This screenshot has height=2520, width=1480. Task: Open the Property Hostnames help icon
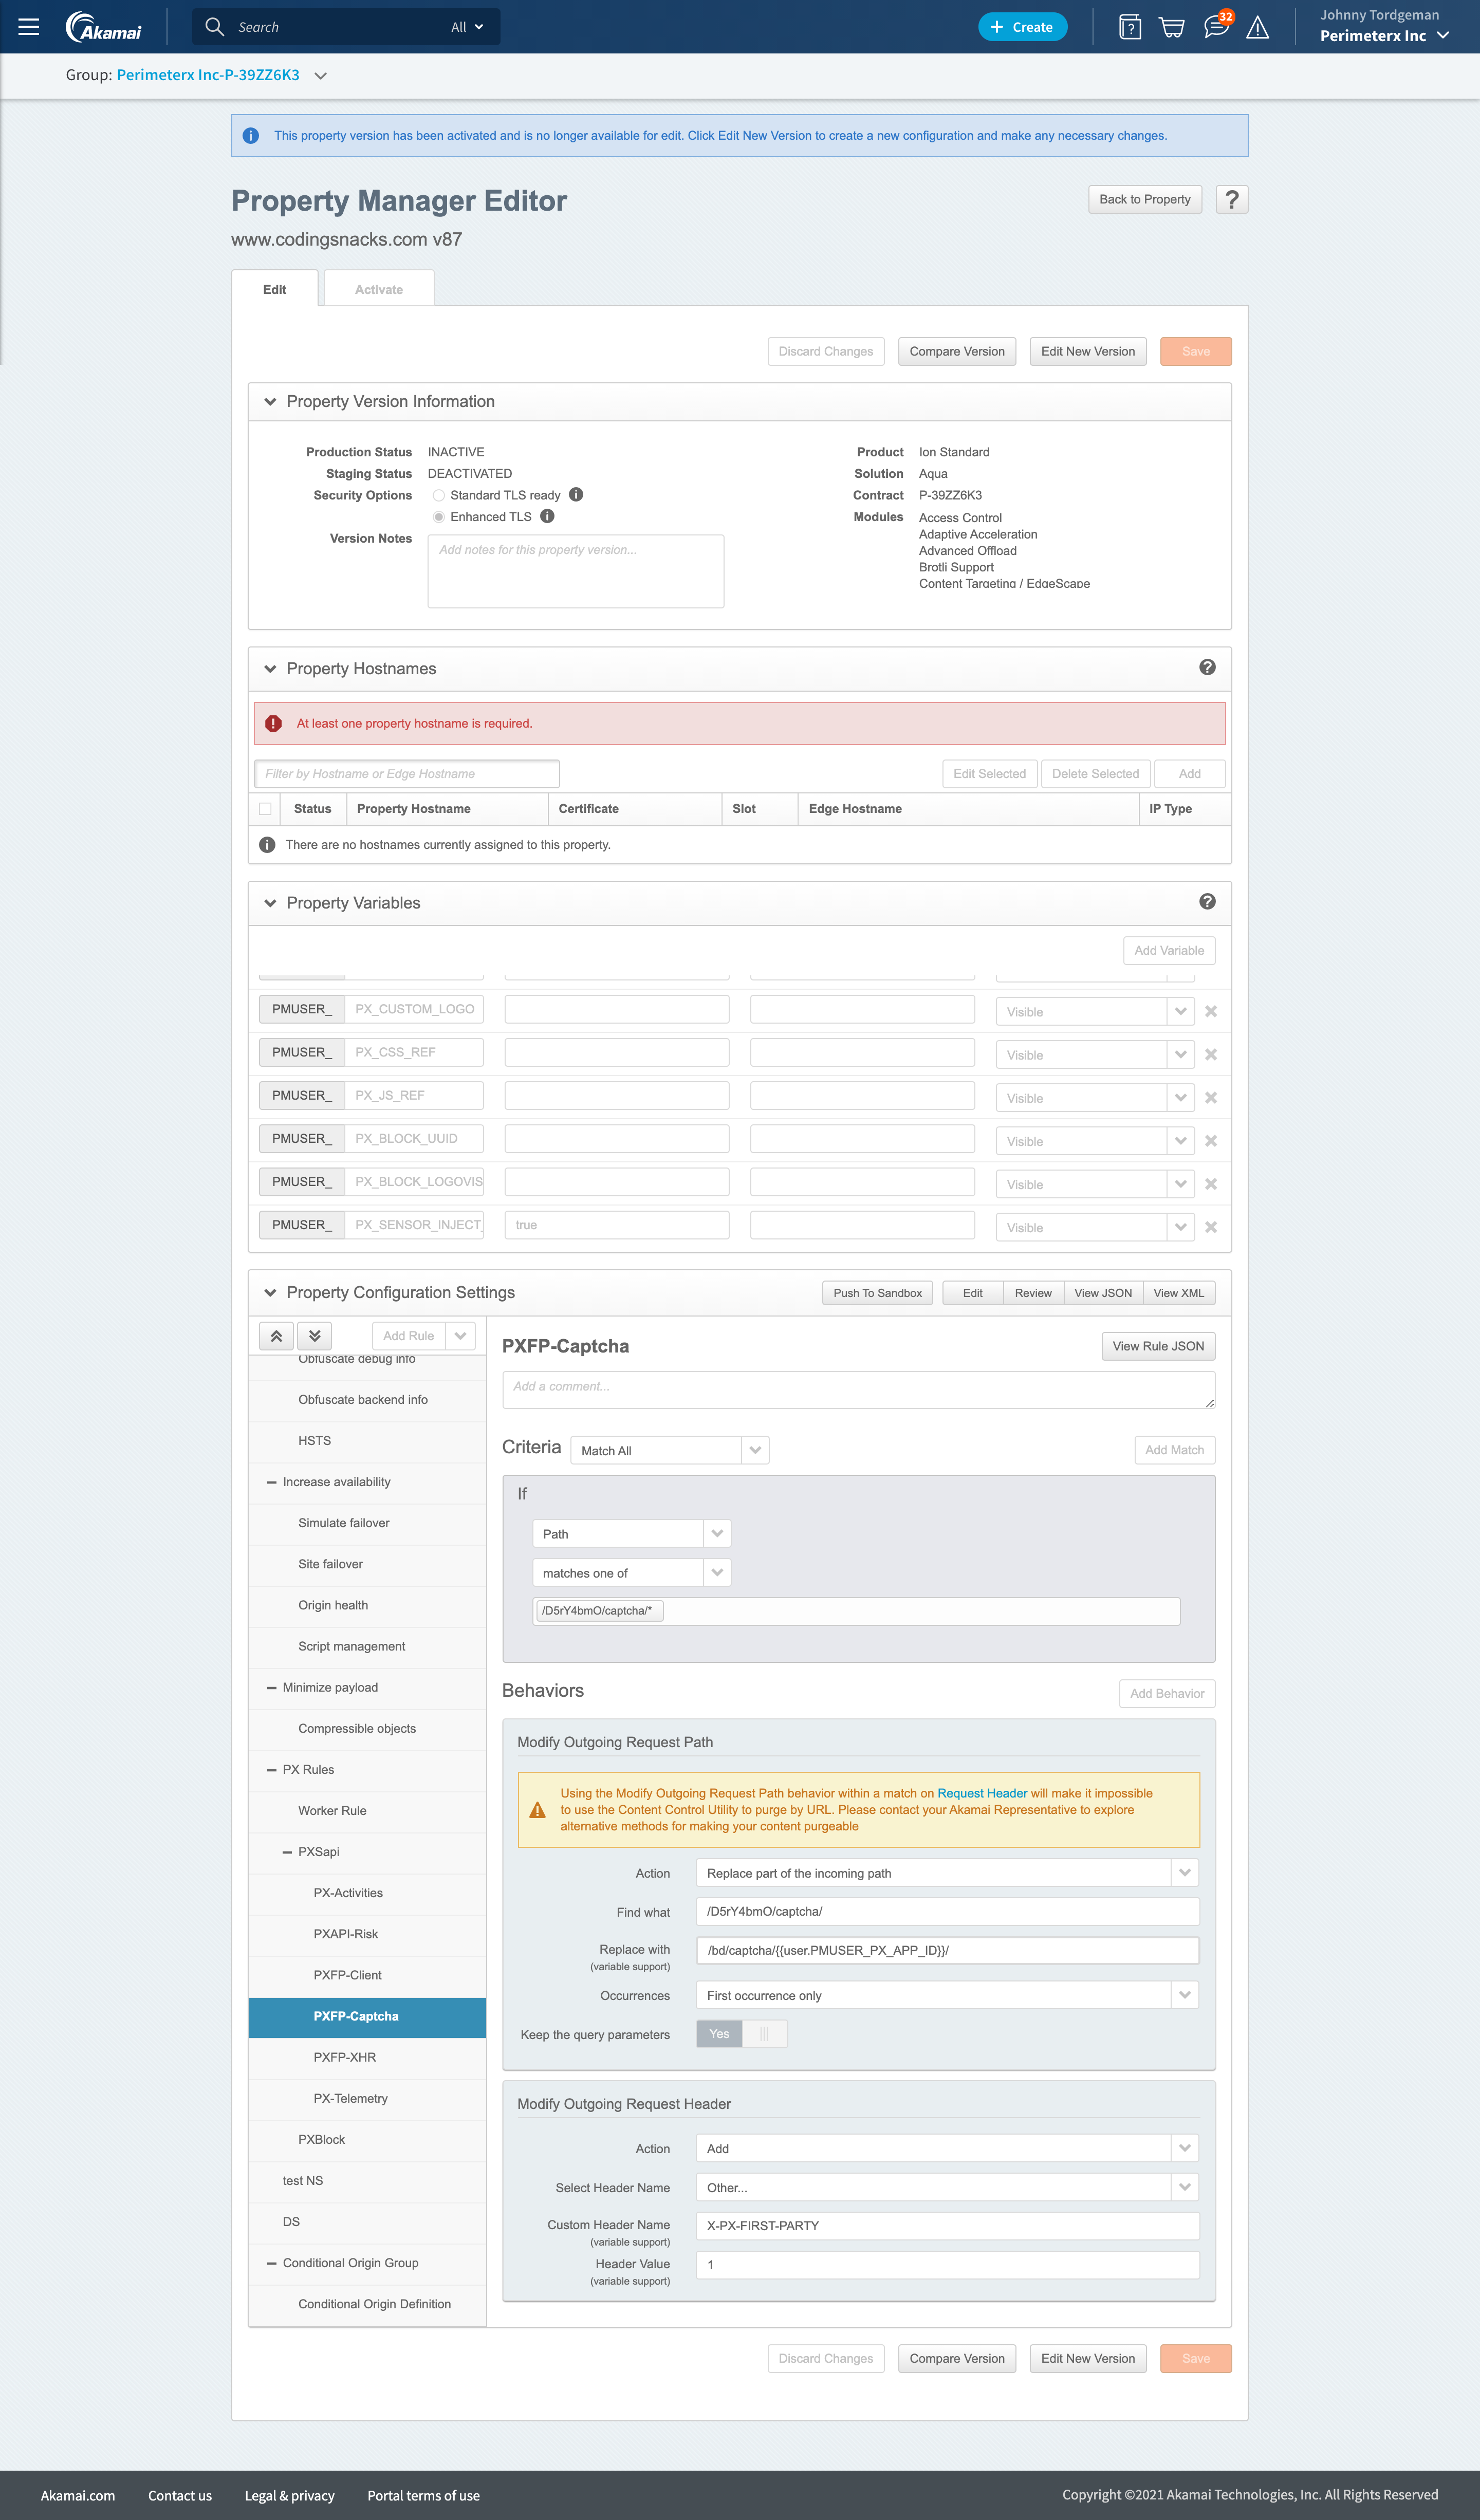[x=1207, y=667]
